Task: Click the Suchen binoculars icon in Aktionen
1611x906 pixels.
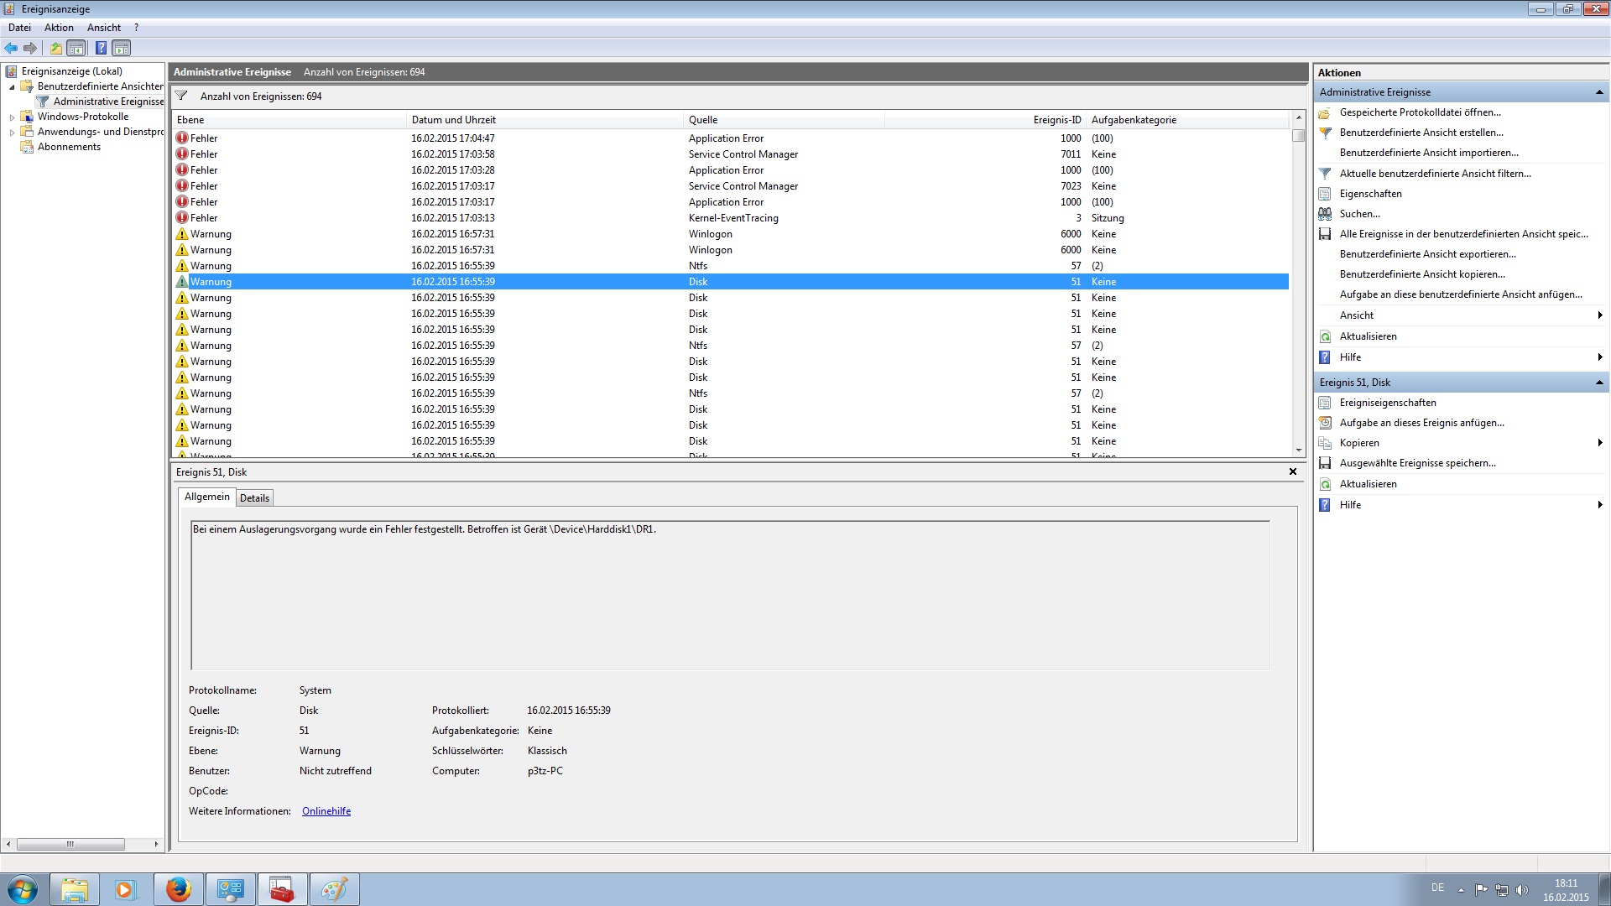Action: tap(1325, 214)
